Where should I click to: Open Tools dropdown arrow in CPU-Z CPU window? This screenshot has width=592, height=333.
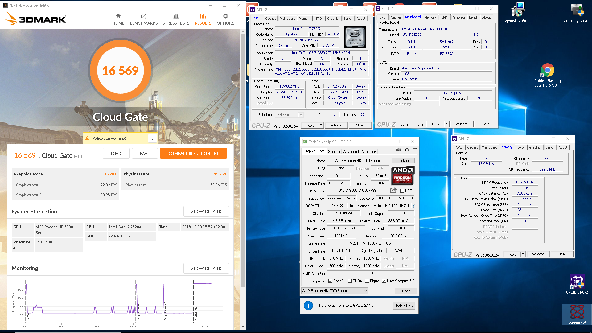[x=321, y=125]
